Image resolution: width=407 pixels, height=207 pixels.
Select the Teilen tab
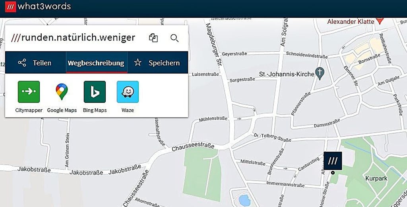click(35, 63)
